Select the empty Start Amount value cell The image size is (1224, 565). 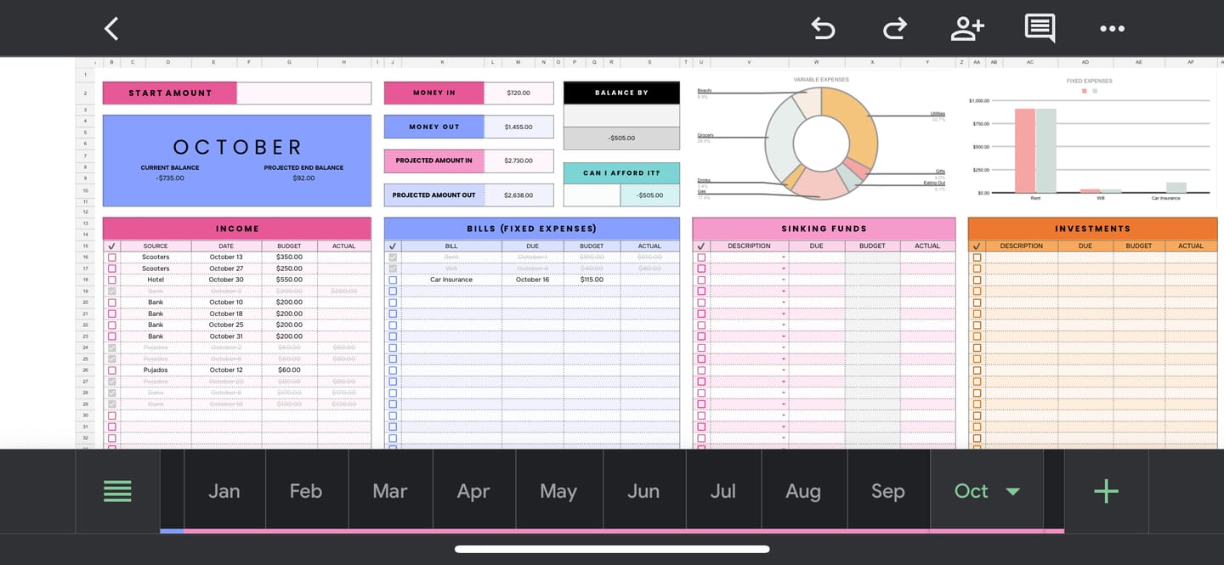click(x=304, y=93)
